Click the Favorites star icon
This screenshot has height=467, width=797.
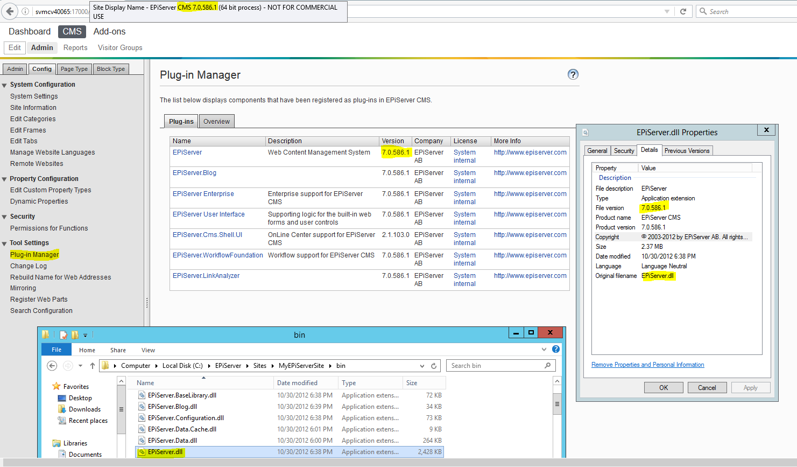(57, 386)
